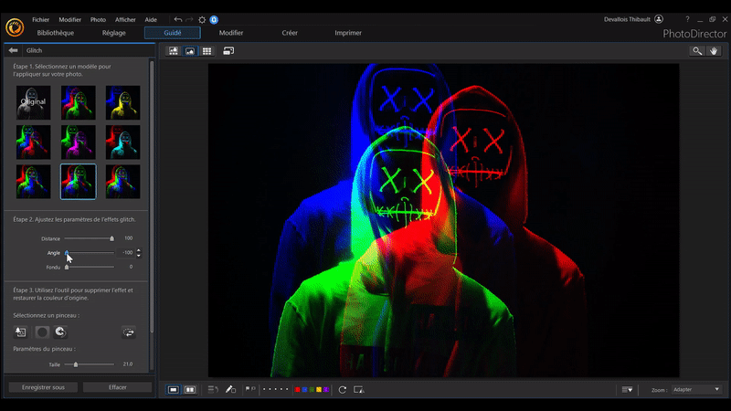Click the view history list icon
Image resolution: width=731 pixels, height=411 pixels.
(213, 390)
